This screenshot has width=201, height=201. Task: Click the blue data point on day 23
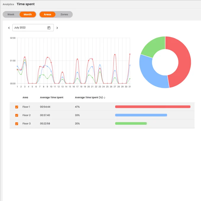pos(100,65)
